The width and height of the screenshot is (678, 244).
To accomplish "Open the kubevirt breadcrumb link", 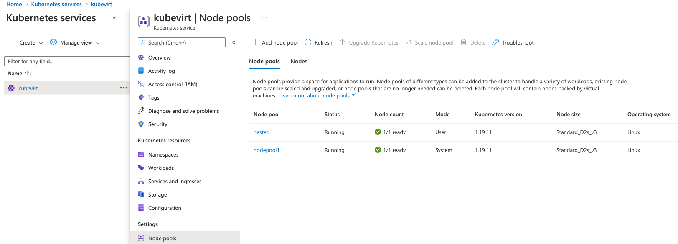I will [102, 4].
